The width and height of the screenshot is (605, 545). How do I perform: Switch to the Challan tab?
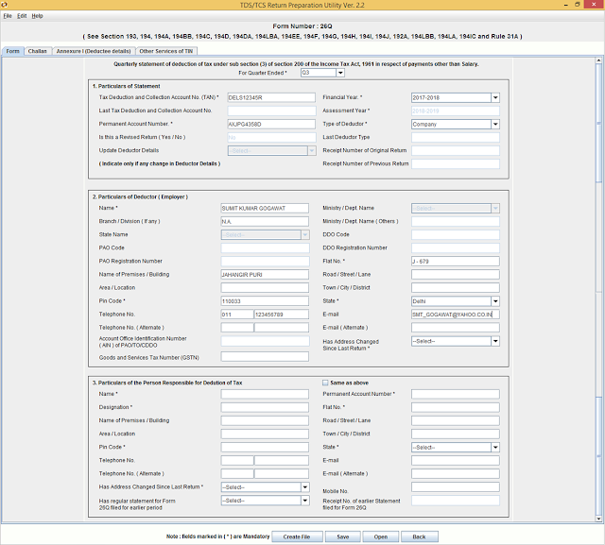pos(38,51)
